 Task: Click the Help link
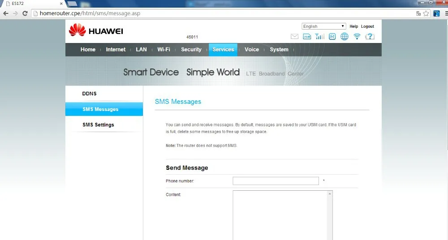pos(354,26)
